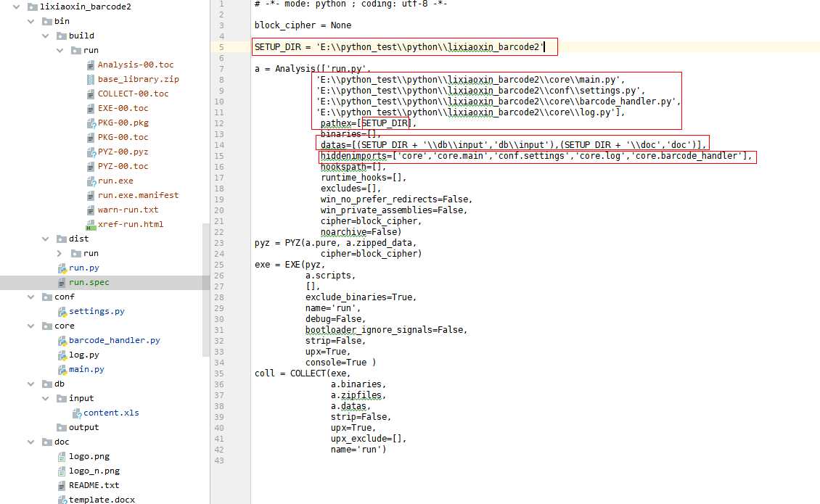Click the lixiaoxin_barcode2 folder icon
This screenshot has width=820, height=504.
pos(33,7)
